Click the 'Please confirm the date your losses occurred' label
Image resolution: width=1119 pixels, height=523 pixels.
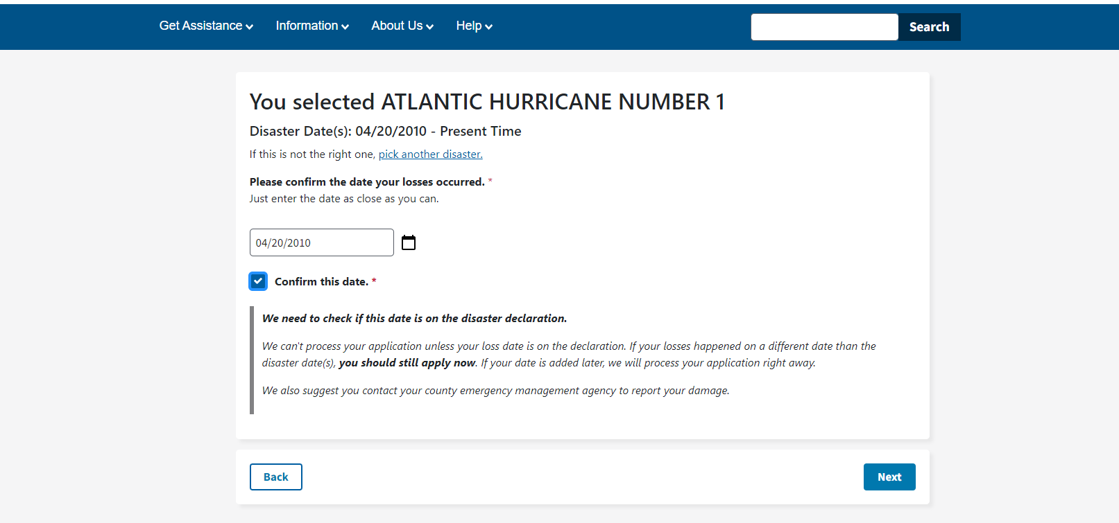tap(366, 181)
